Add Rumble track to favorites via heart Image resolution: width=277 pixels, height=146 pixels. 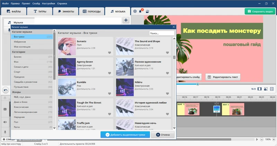click(109, 94)
